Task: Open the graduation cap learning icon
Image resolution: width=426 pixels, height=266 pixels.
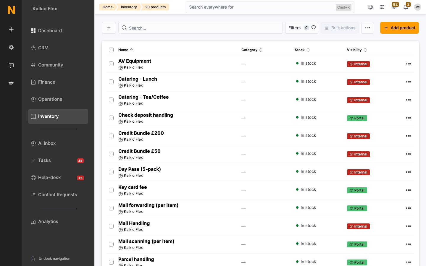Action: pos(11,83)
